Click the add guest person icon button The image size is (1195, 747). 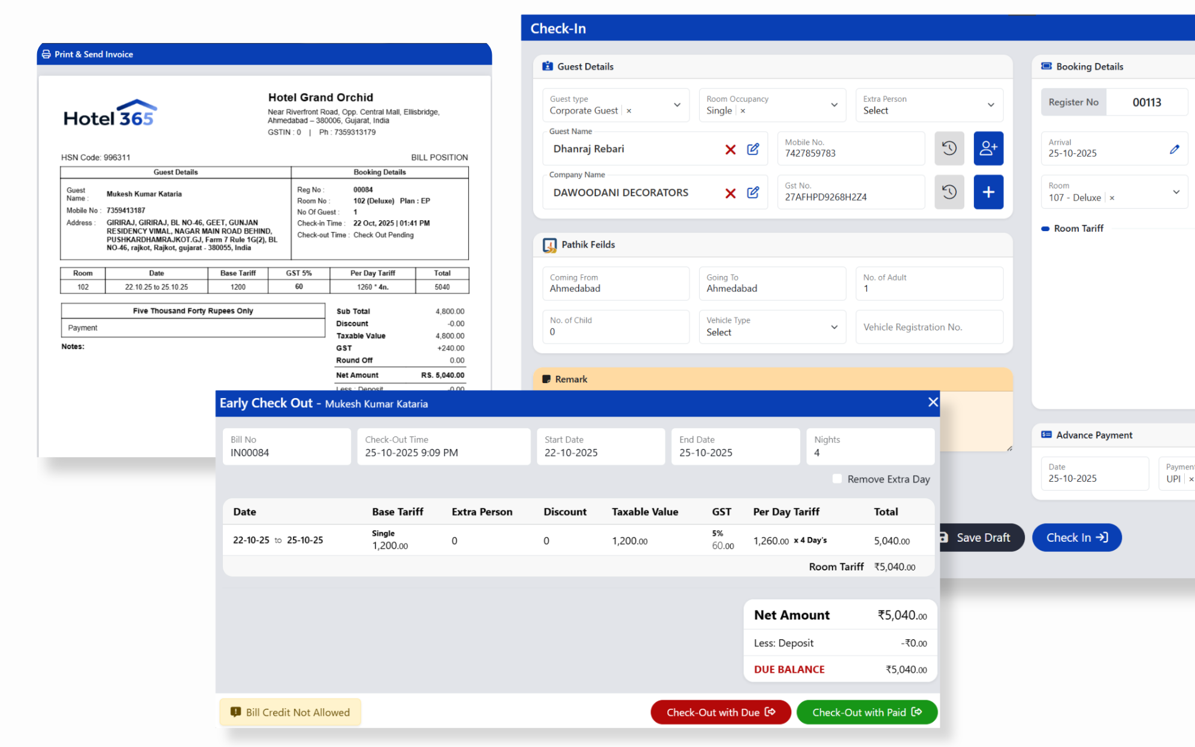pyautogui.click(x=988, y=148)
